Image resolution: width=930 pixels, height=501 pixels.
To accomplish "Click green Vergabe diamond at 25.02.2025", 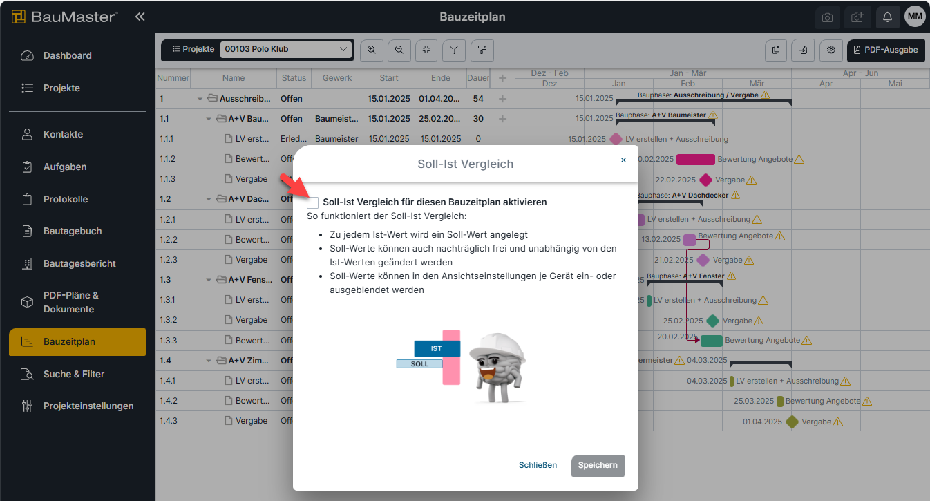I will pyautogui.click(x=713, y=321).
